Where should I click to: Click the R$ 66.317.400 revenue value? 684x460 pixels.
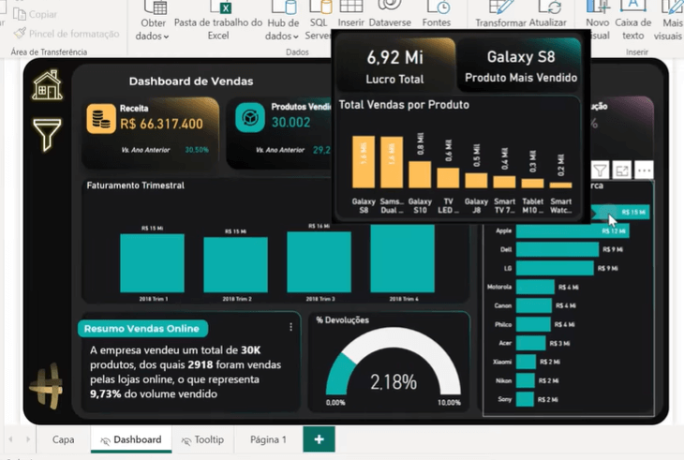pyautogui.click(x=161, y=125)
